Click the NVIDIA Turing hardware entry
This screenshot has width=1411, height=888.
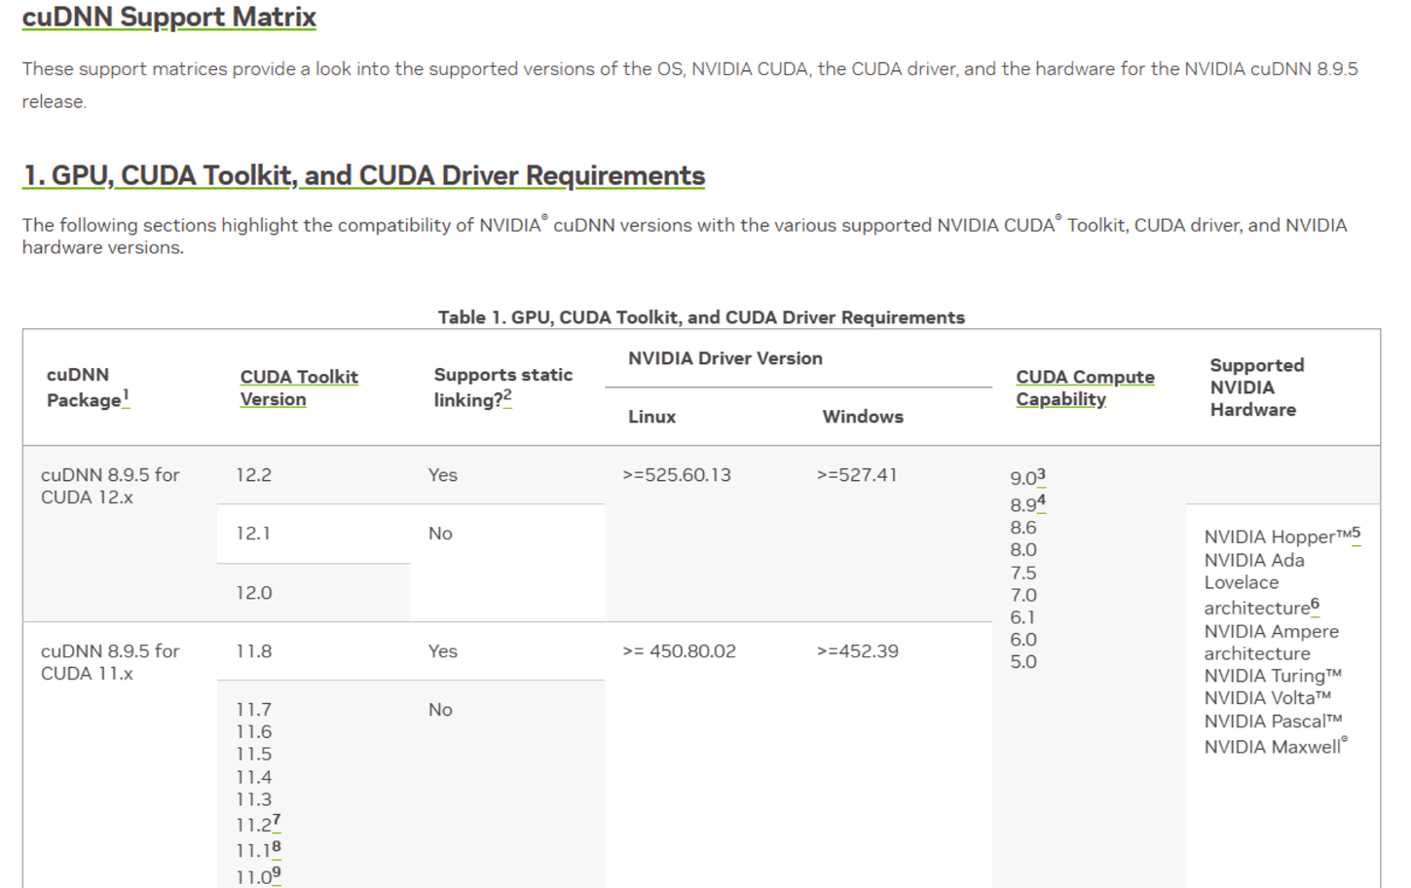click(x=1273, y=676)
